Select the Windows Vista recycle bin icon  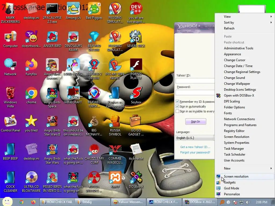(x=10, y=97)
